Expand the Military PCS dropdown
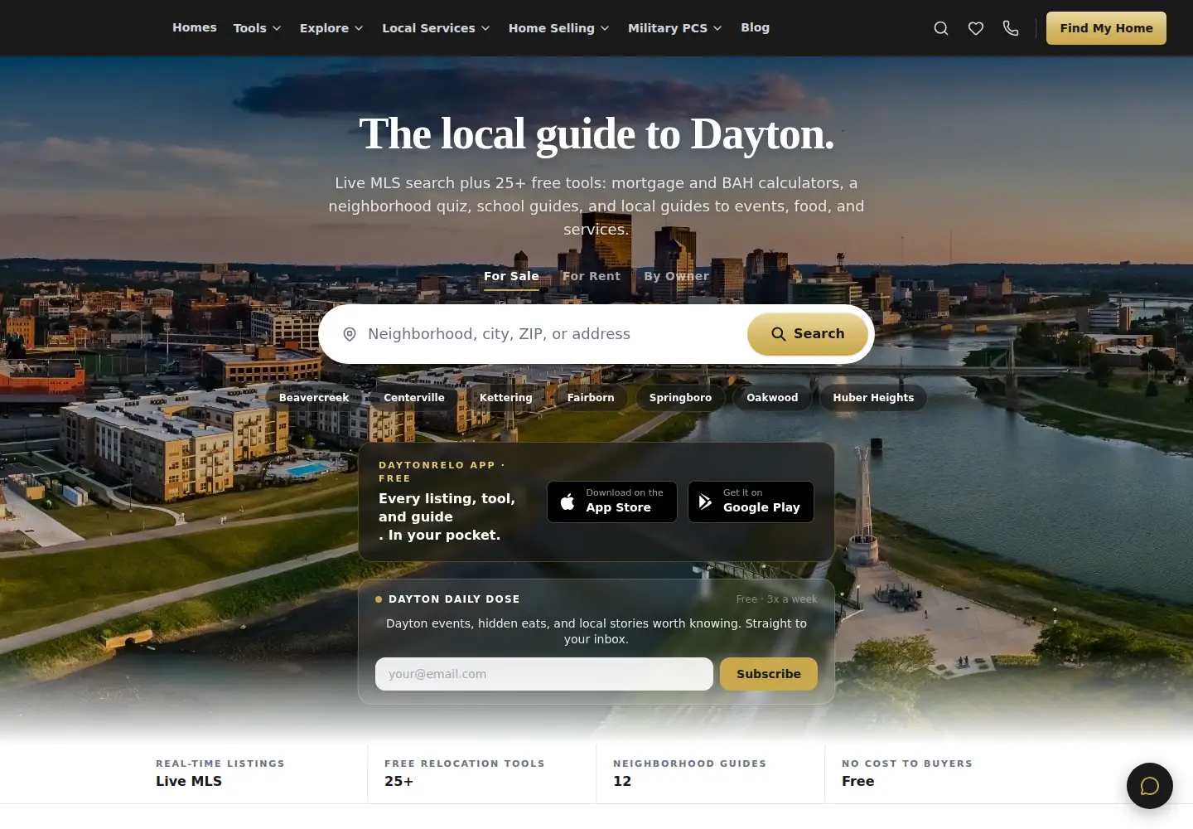Image resolution: width=1193 pixels, height=829 pixels. coord(675,28)
